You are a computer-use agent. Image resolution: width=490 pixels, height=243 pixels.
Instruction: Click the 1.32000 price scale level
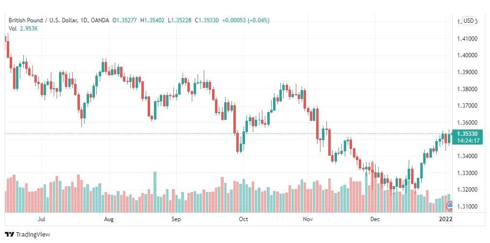(x=467, y=190)
